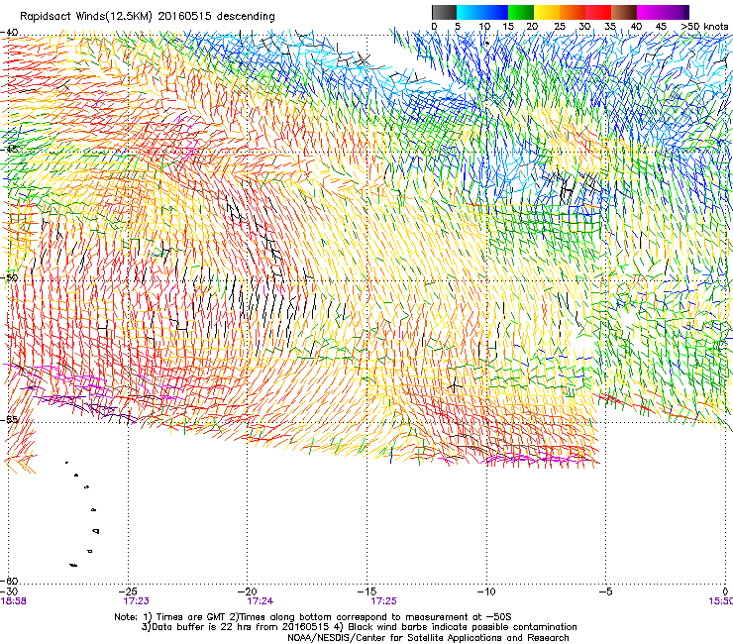Viewport: 733px width, 644px height.
Task: Click the note "Times are GMT" line
Action: tap(313, 617)
